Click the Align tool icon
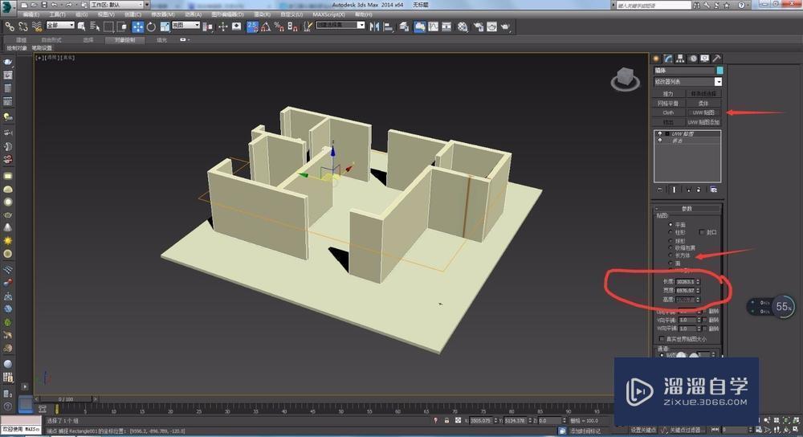 coord(388,27)
